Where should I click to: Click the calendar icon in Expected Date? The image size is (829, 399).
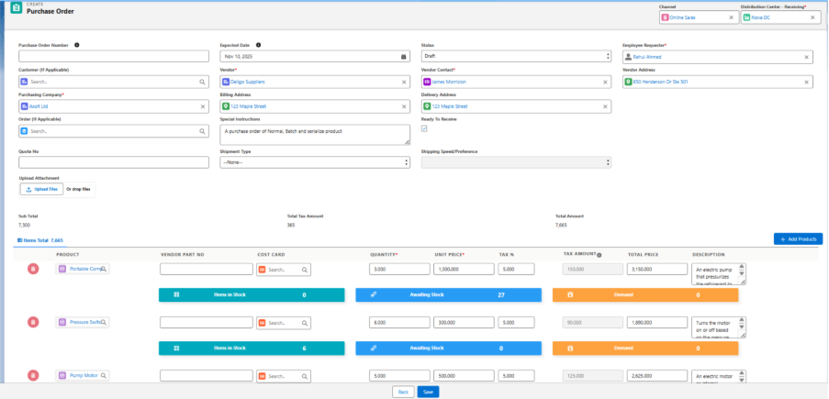[x=404, y=57]
